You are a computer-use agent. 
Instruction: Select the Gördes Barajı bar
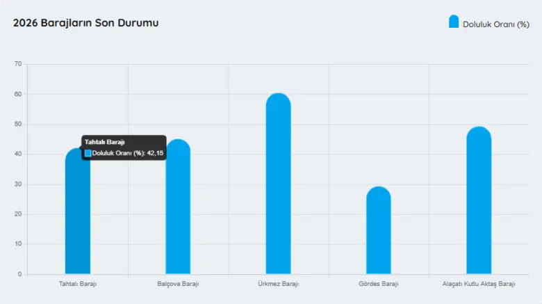point(379,230)
